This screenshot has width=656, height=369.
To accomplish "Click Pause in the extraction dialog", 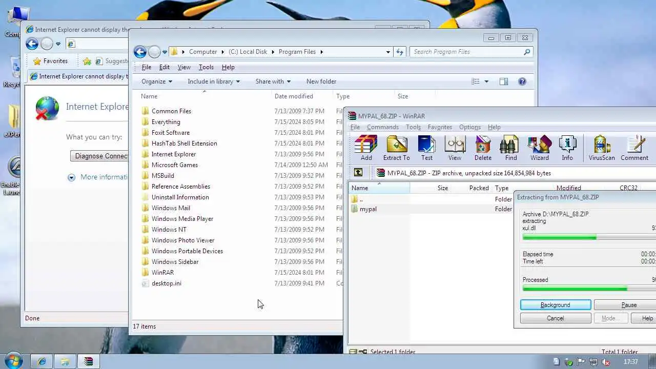I will tap(625, 305).
